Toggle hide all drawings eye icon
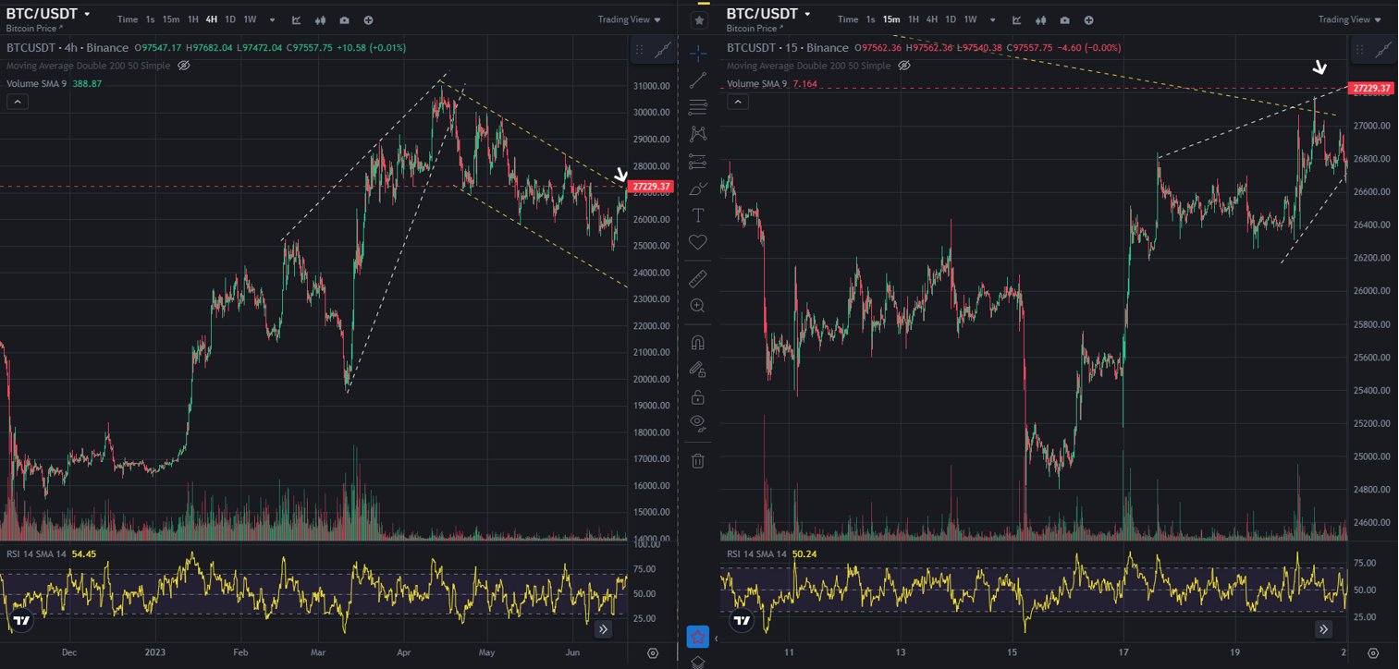The height and width of the screenshot is (669, 1399). [x=698, y=423]
